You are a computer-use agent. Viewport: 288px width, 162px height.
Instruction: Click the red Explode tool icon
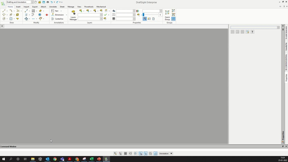pyautogui.click(x=47, y=15)
